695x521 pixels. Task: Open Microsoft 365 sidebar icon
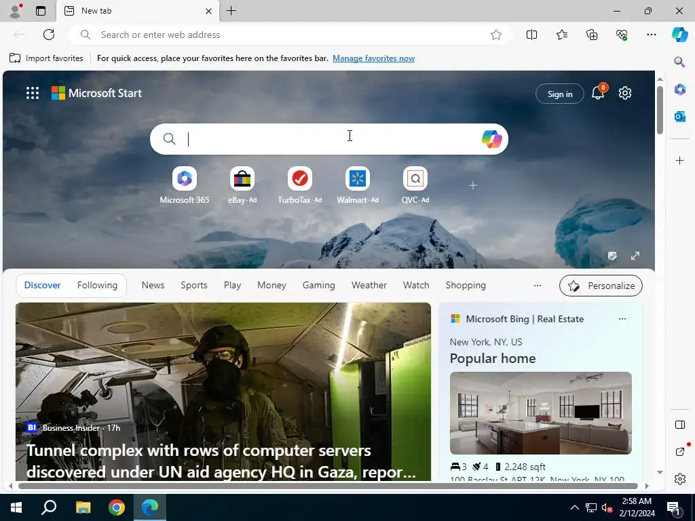(680, 89)
